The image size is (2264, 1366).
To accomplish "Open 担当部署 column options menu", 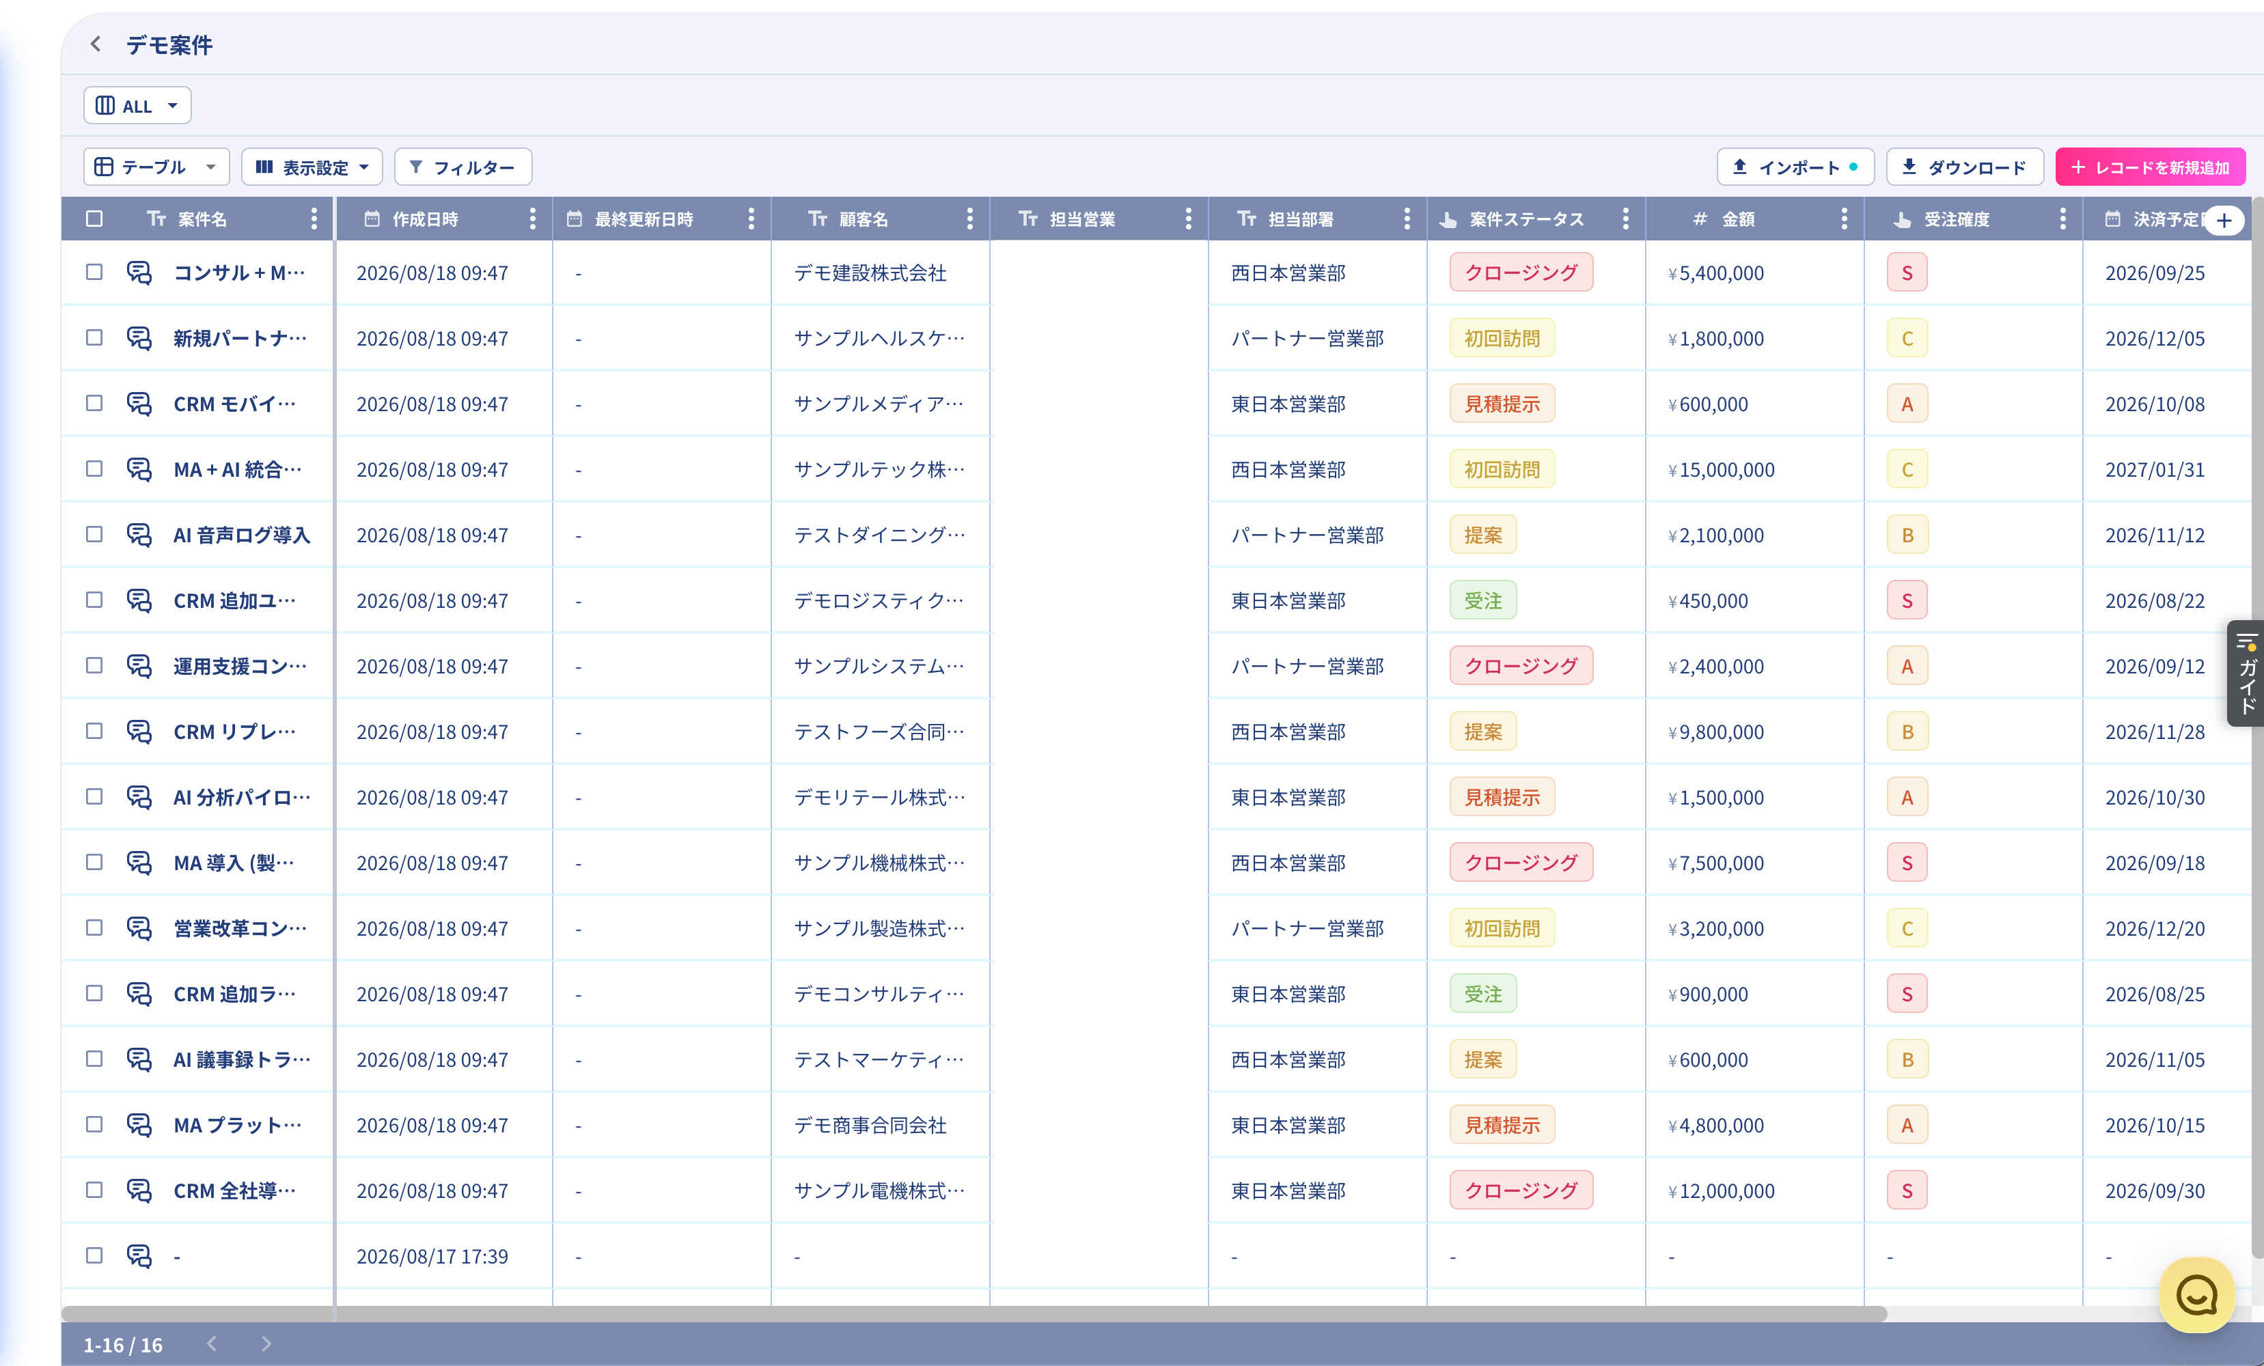I will 1407,219.
